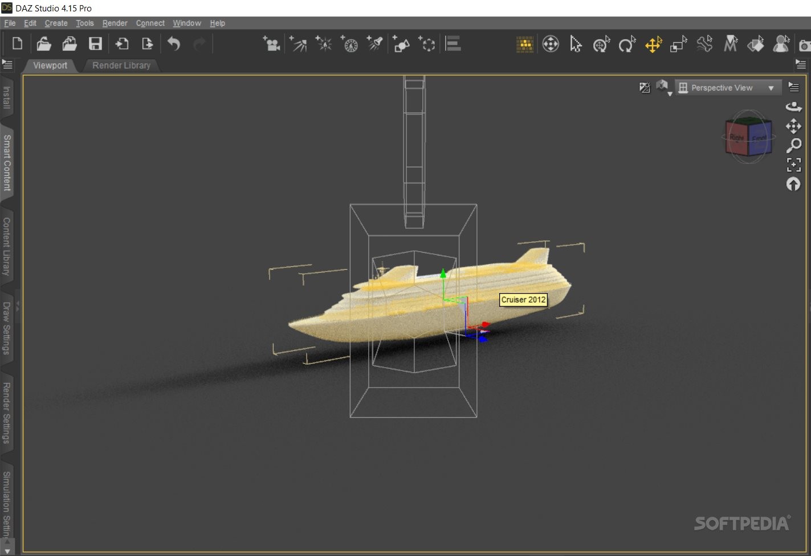Click the camera Render icon

click(x=805, y=46)
